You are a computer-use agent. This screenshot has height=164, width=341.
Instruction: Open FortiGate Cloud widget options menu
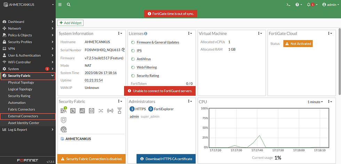(330, 33)
